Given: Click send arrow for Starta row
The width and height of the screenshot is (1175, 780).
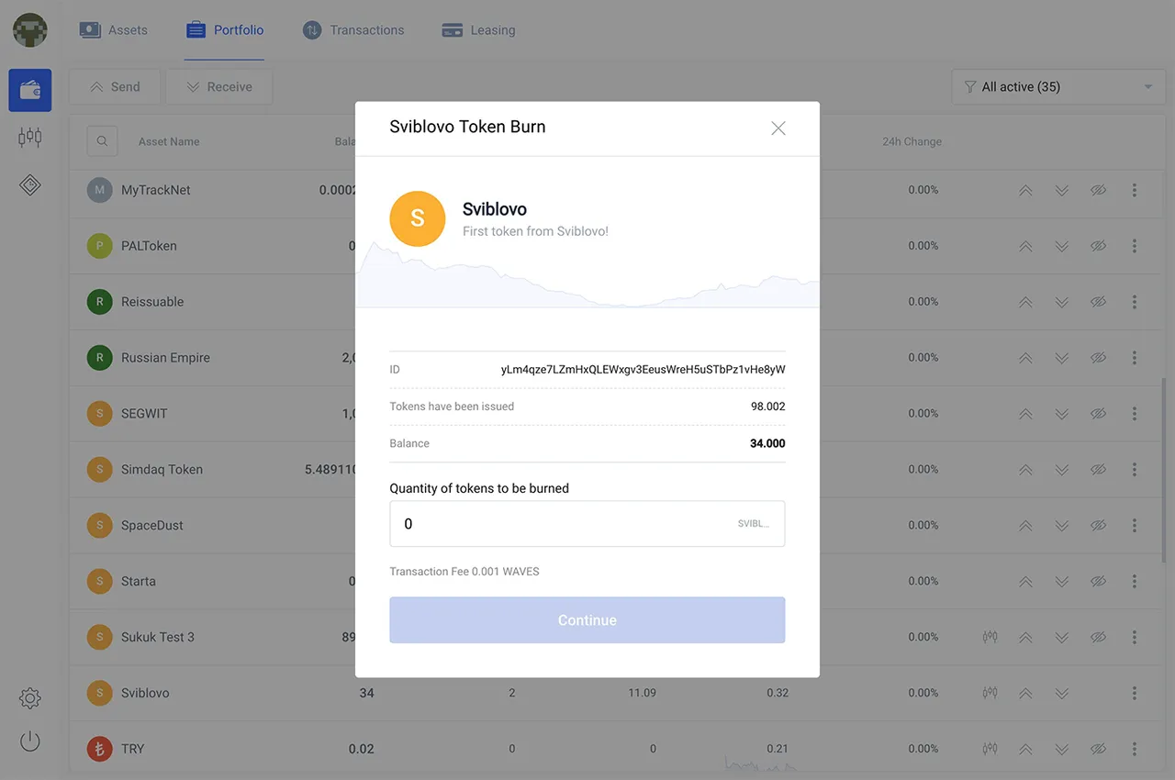Looking at the screenshot, I should click(1025, 582).
